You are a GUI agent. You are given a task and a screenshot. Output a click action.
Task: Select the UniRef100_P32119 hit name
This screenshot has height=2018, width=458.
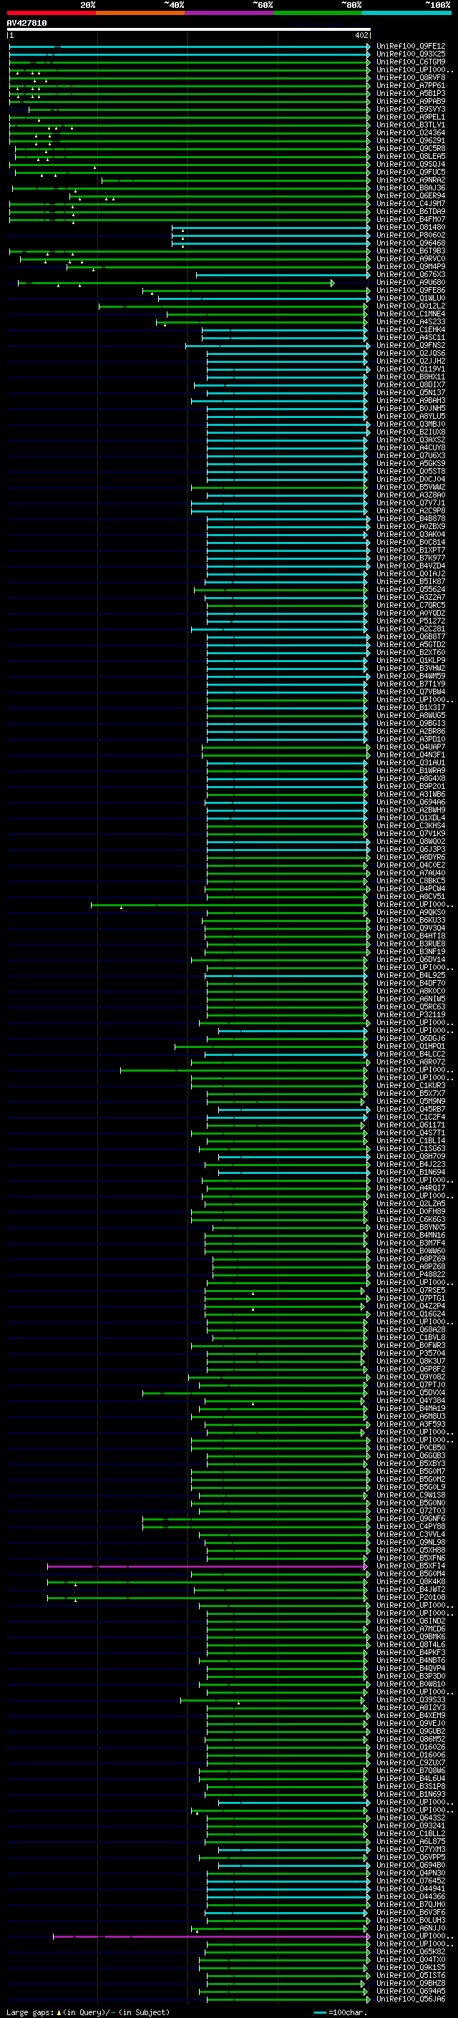click(411, 1015)
